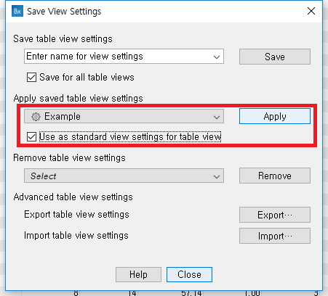The height and width of the screenshot is (296, 328).
Task: Toggle Save for all table views checkbox
Action: tap(31, 78)
